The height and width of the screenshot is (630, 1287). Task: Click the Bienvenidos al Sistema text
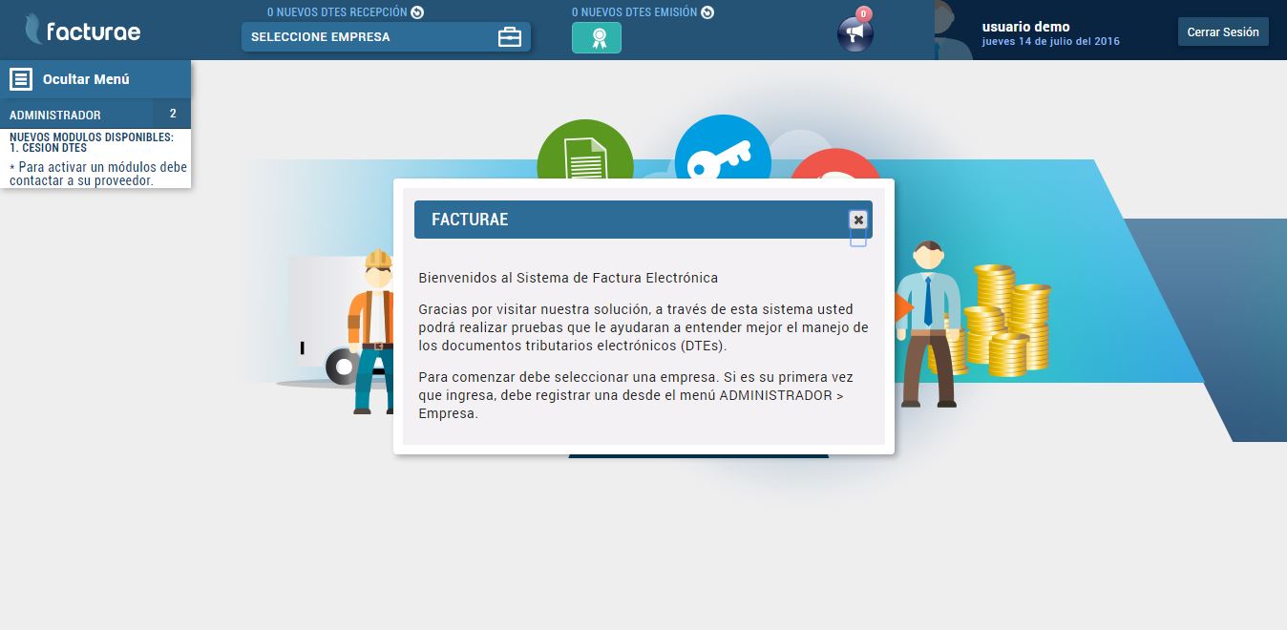(x=568, y=278)
